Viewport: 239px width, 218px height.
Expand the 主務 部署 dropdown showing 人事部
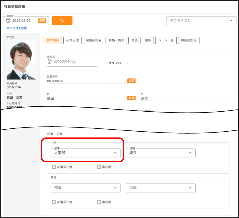85,153
